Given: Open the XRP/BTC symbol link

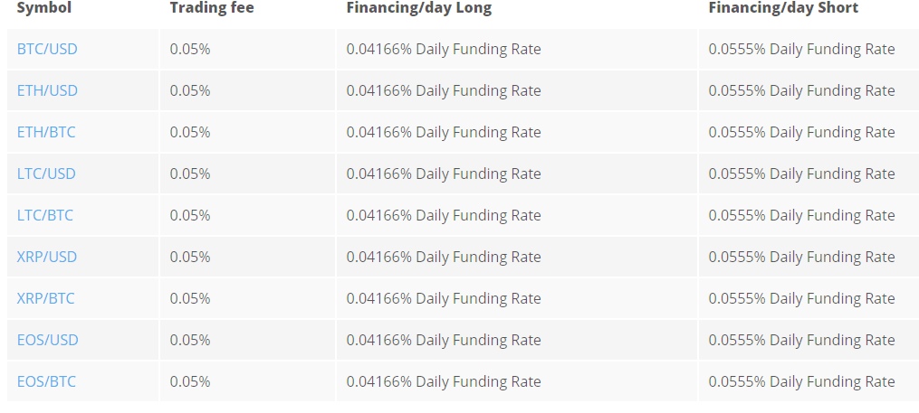Looking at the screenshot, I should coord(46,298).
